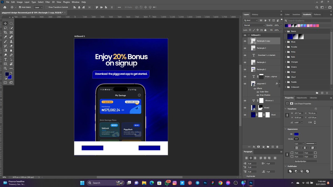Create a new layer
The width and height of the screenshot is (333, 187).
[273, 147]
